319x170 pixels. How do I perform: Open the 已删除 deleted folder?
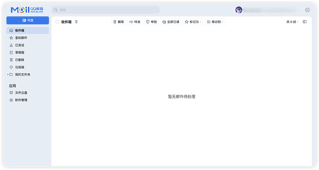pos(28,60)
